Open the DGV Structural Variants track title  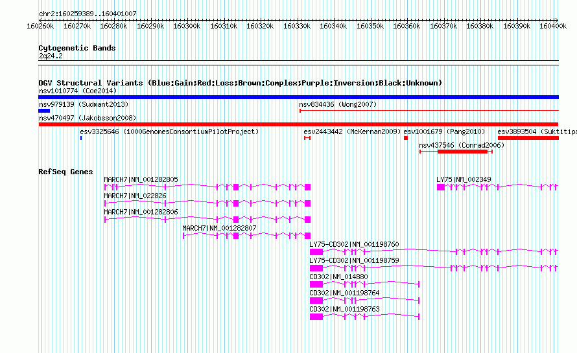coord(241,83)
